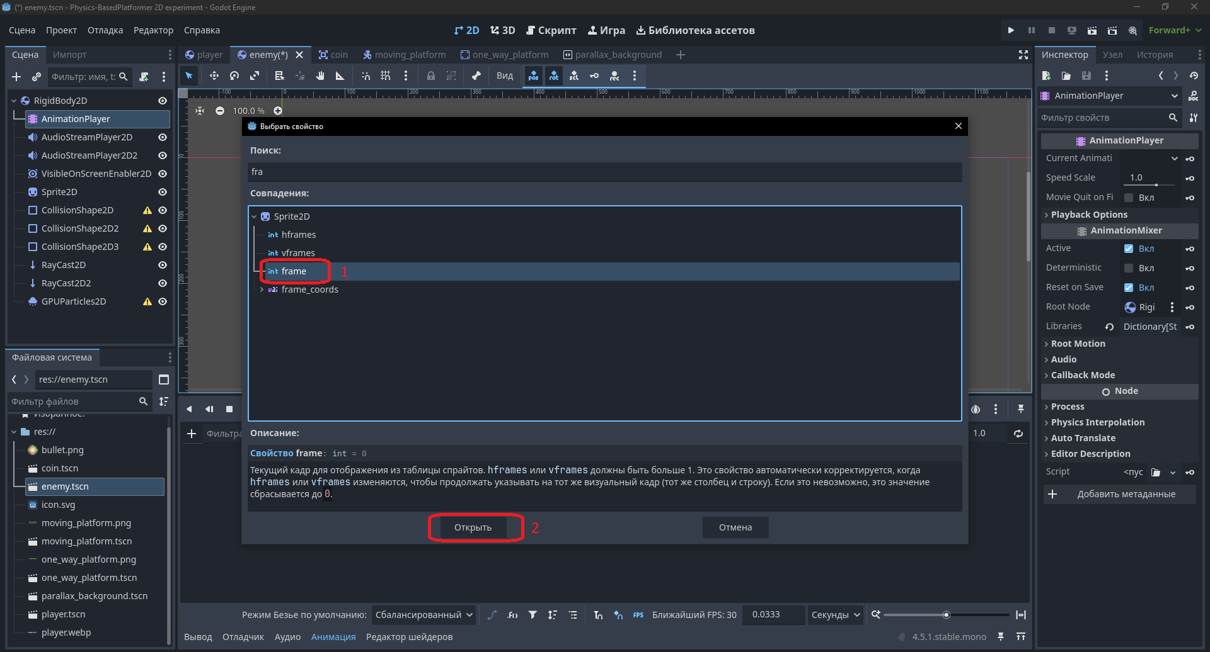This screenshot has width=1210, height=652.
Task: Add new node with plus icon
Action: point(16,77)
